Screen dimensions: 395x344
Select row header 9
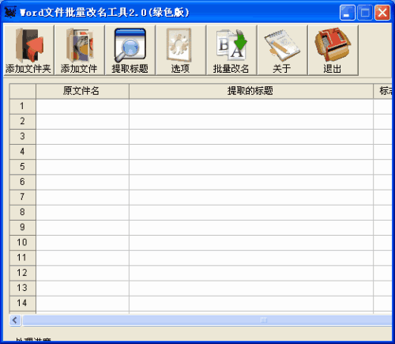(23, 228)
